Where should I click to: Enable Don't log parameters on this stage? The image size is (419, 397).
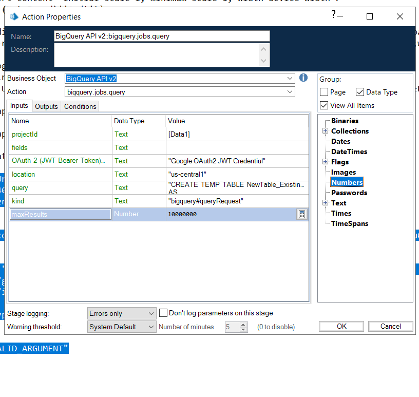point(164,313)
